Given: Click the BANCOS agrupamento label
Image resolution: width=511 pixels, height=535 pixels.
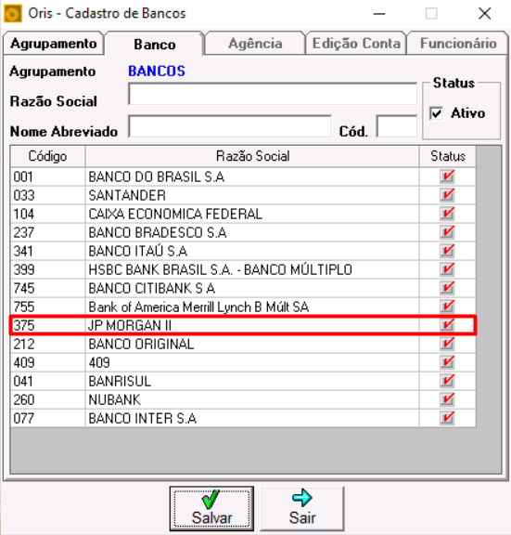Looking at the screenshot, I should (x=157, y=71).
